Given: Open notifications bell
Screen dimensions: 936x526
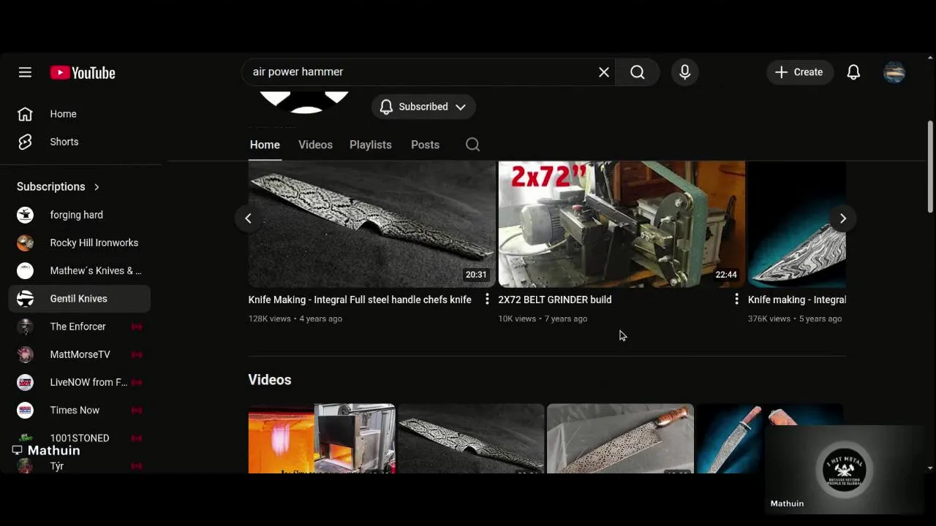Looking at the screenshot, I should click(x=853, y=72).
